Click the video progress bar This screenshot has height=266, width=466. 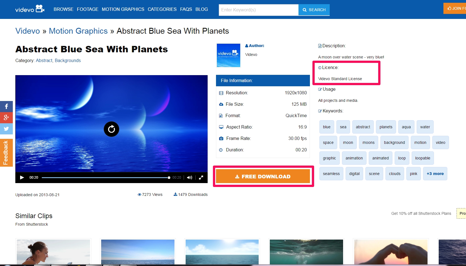(105, 178)
